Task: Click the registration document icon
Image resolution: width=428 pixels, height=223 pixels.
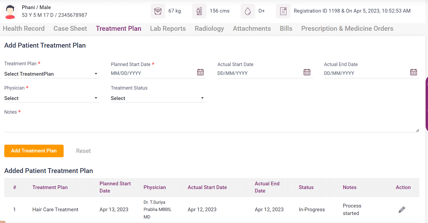Action: [283, 11]
